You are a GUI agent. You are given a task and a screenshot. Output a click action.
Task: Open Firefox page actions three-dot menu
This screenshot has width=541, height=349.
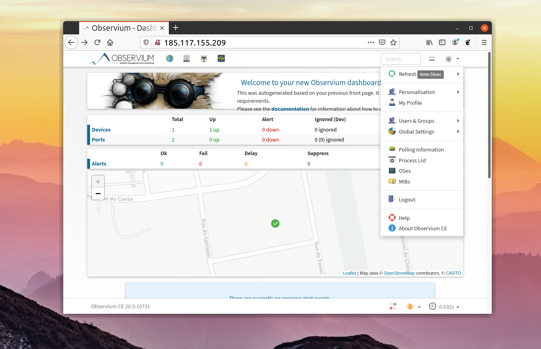pos(371,42)
